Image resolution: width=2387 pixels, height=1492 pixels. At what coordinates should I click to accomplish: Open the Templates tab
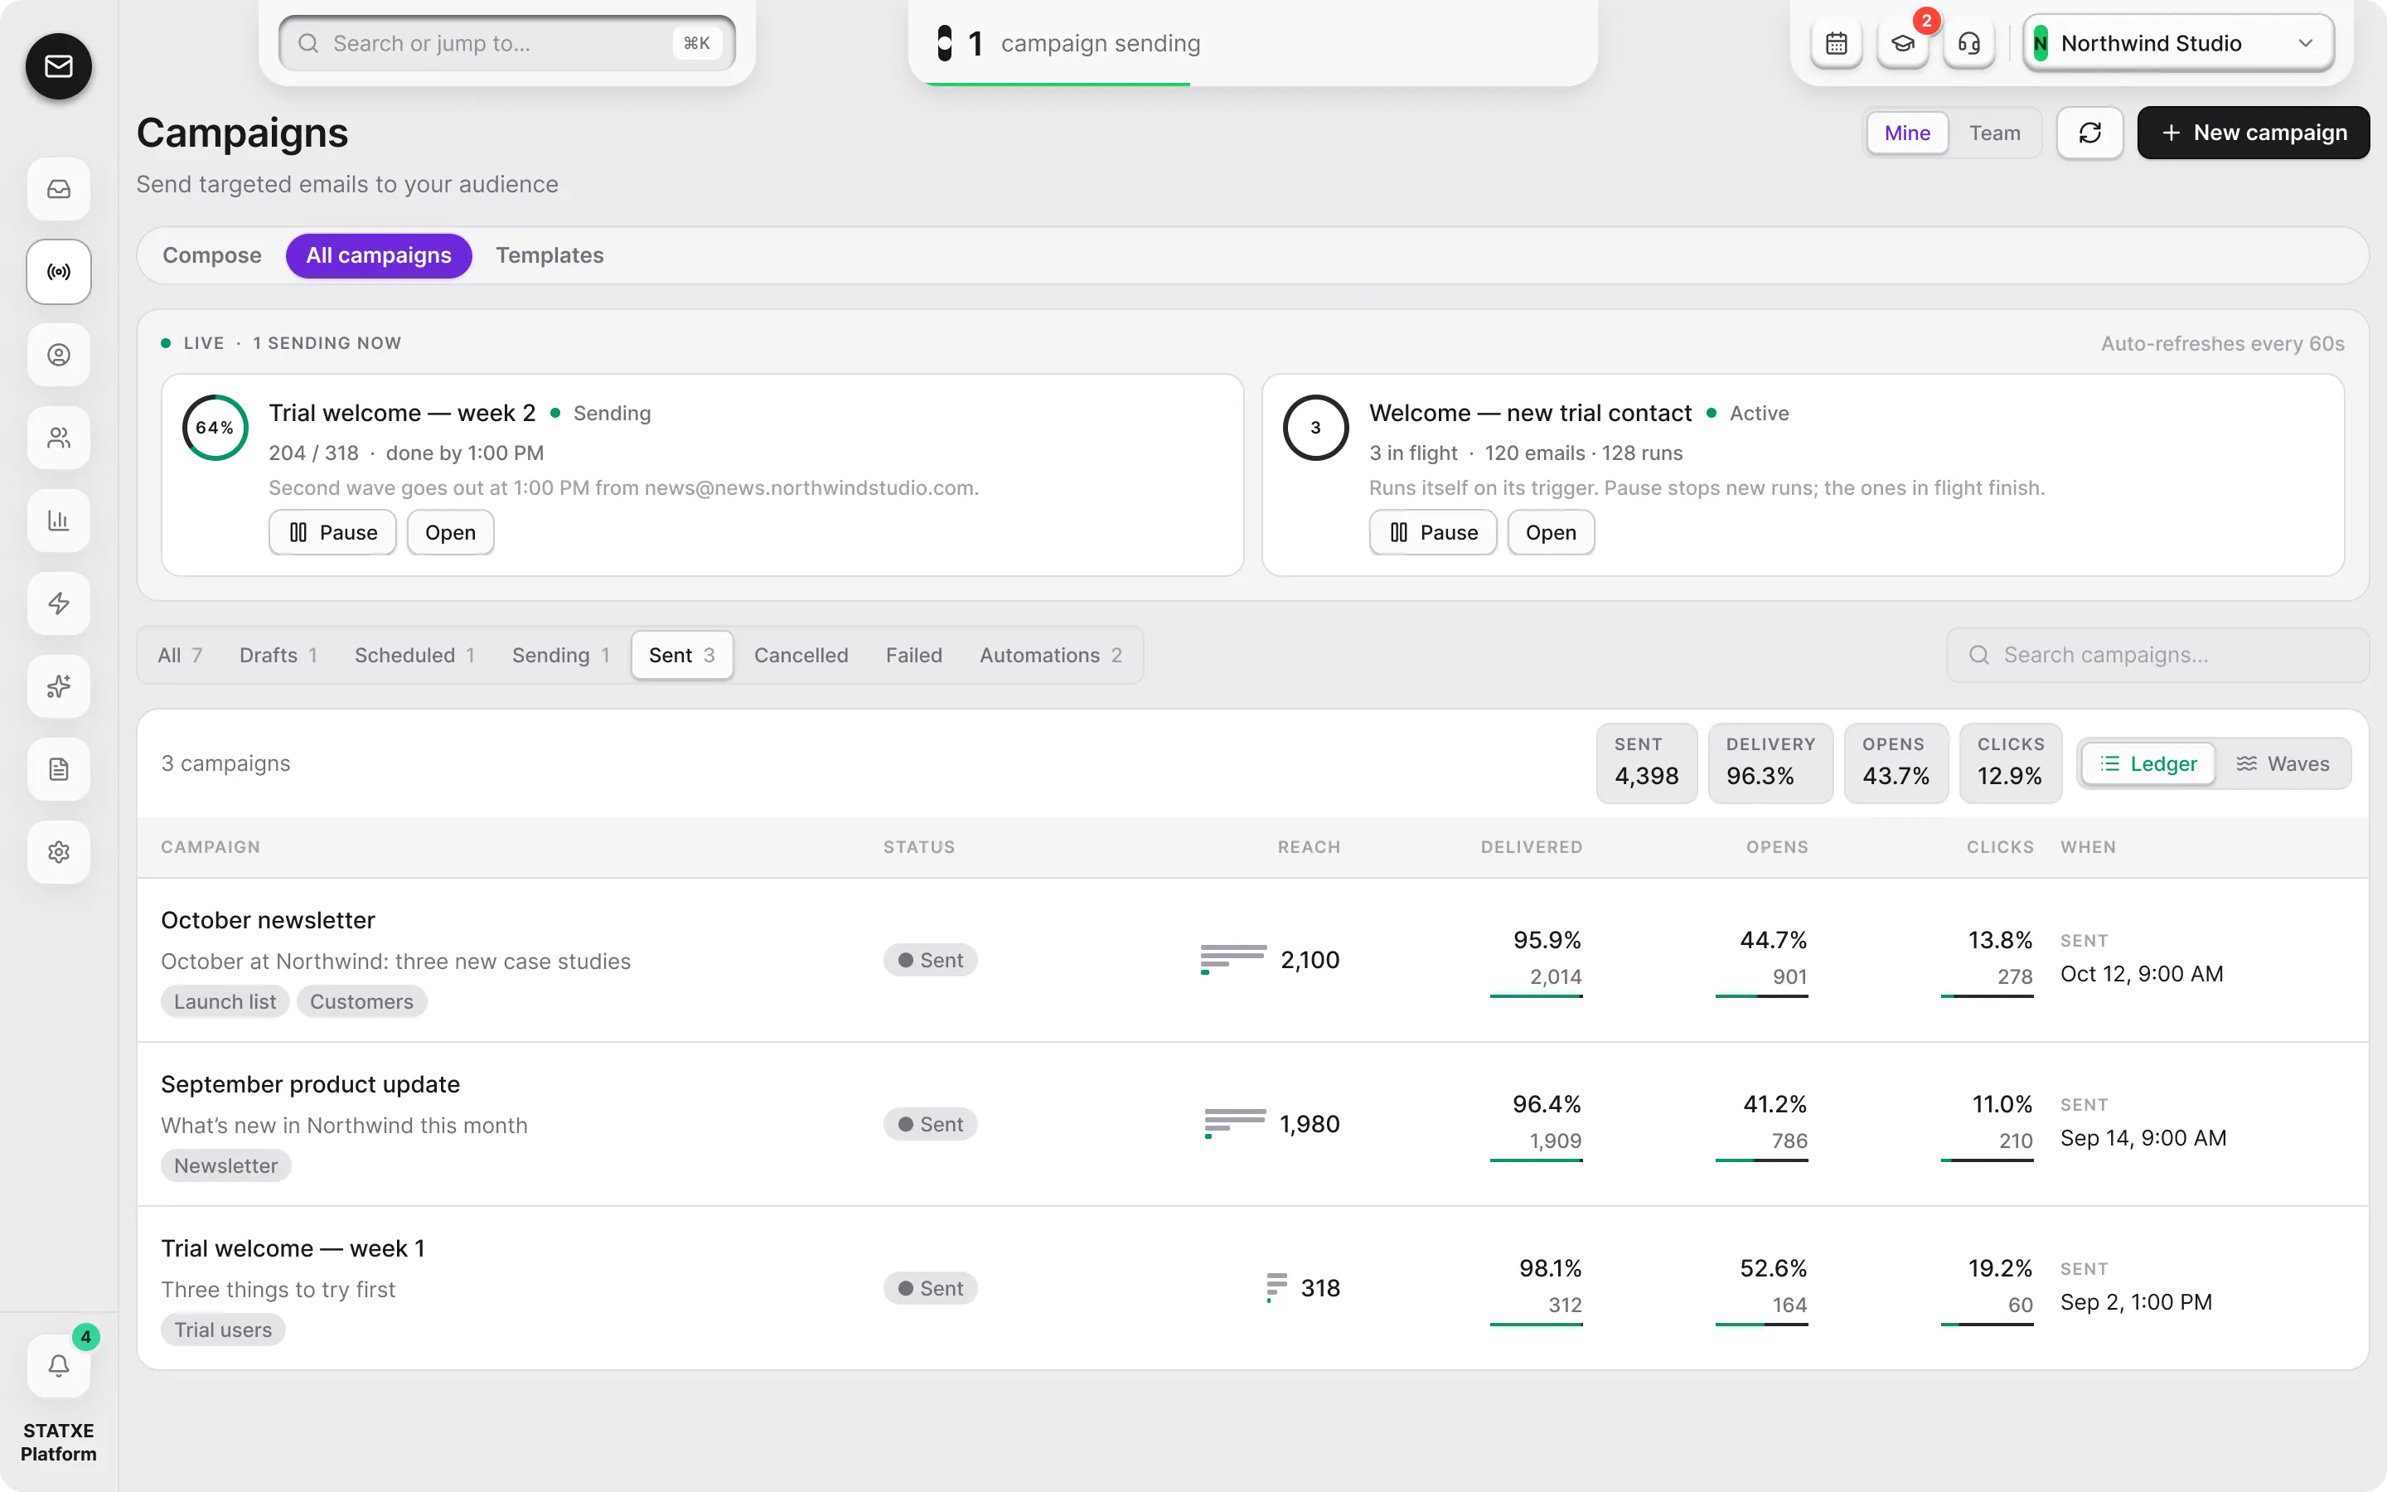click(x=550, y=255)
